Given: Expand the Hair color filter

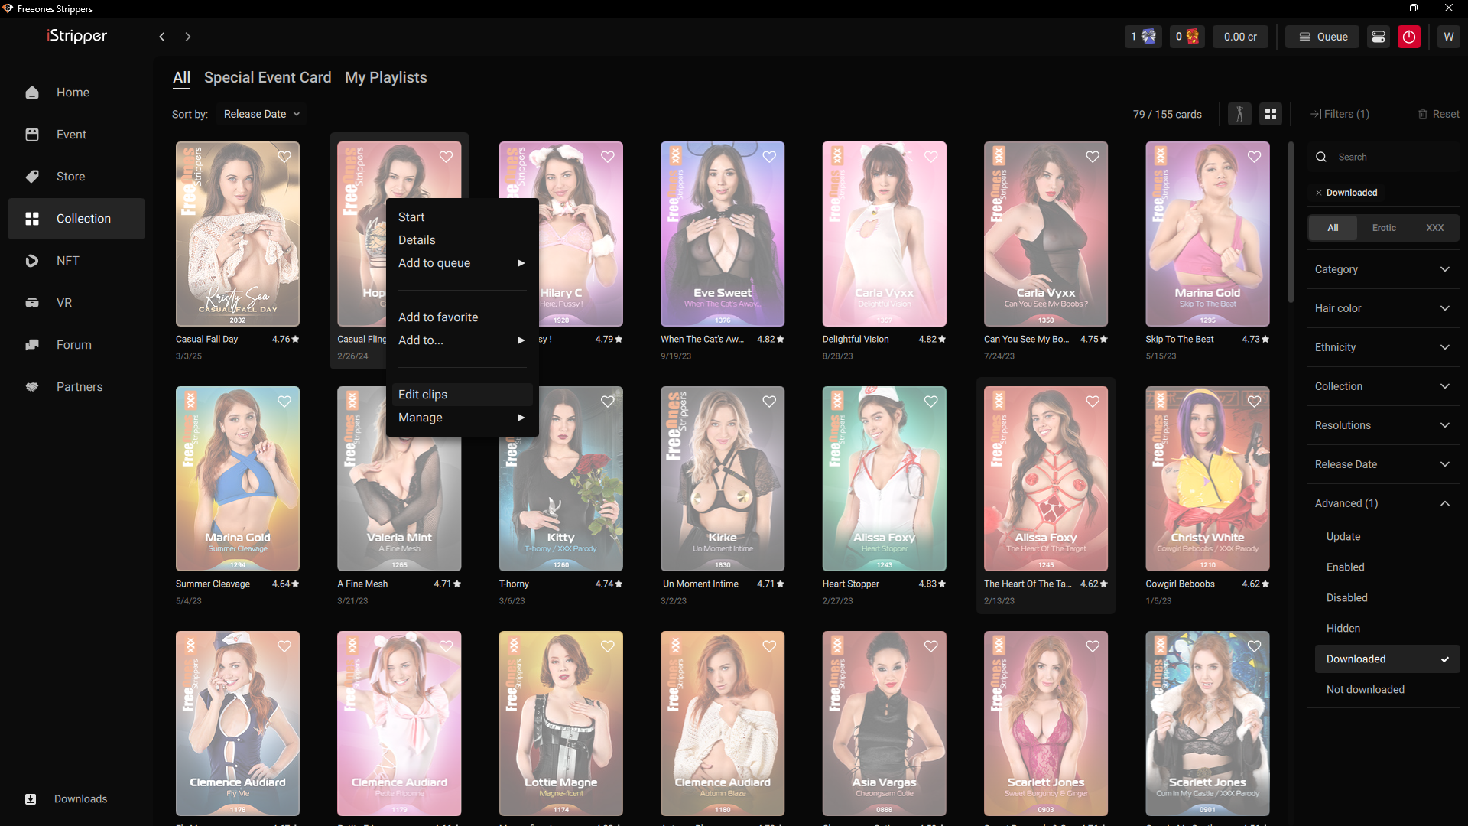Looking at the screenshot, I should pos(1383,308).
